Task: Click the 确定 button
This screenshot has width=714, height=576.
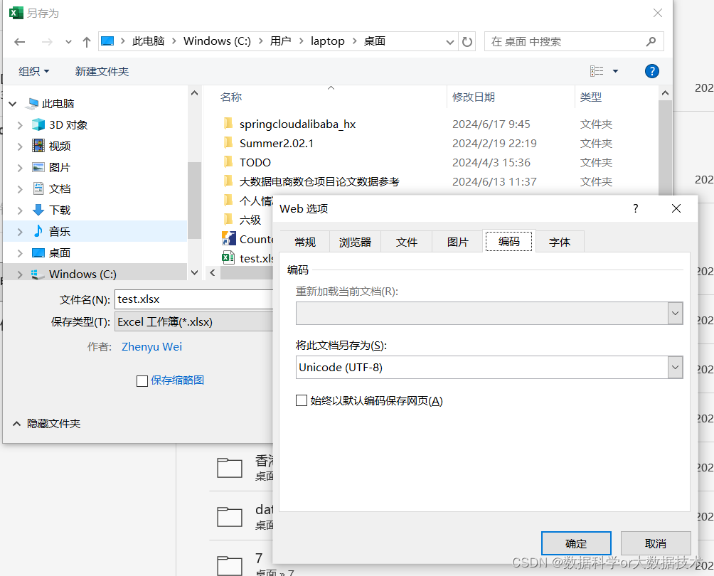Action: (576, 543)
